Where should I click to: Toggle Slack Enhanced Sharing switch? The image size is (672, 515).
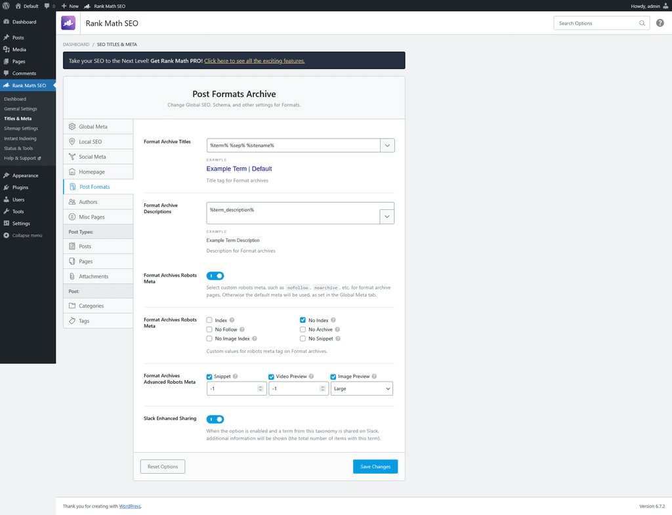click(215, 419)
